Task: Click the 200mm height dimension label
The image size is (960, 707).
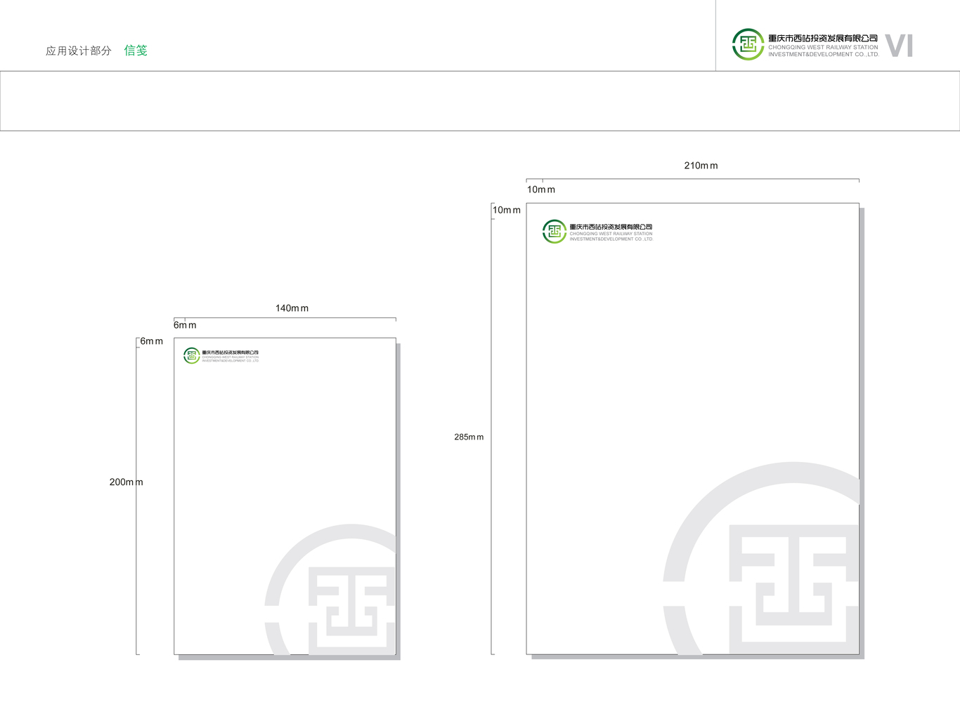Action: (x=126, y=482)
